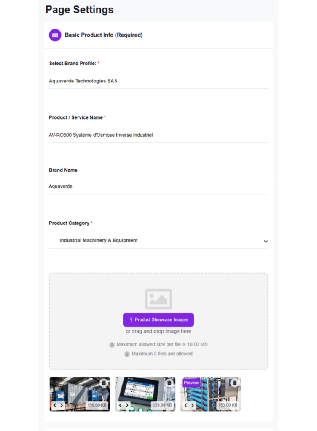This screenshot has height=431, width=317.
Task: Delete the third showcase image (153.00 KB)
Action: coord(235,383)
